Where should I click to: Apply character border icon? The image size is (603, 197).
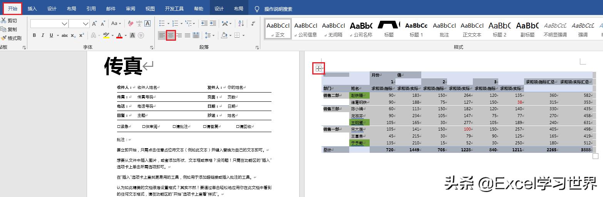tap(147, 24)
